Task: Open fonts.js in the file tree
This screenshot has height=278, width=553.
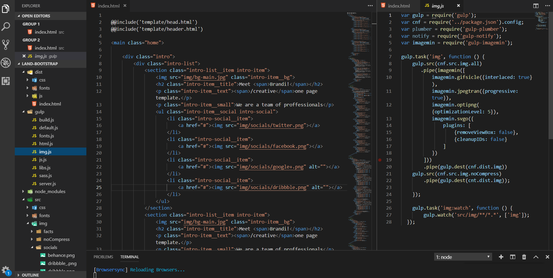Action: click(x=46, y=136)
